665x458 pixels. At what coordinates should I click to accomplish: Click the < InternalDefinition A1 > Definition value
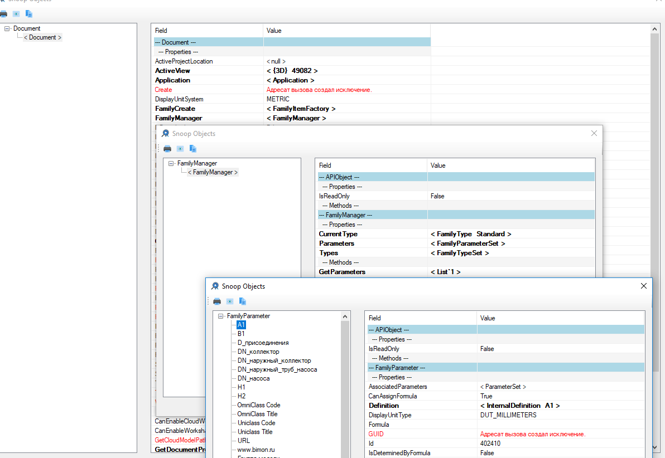521,405
